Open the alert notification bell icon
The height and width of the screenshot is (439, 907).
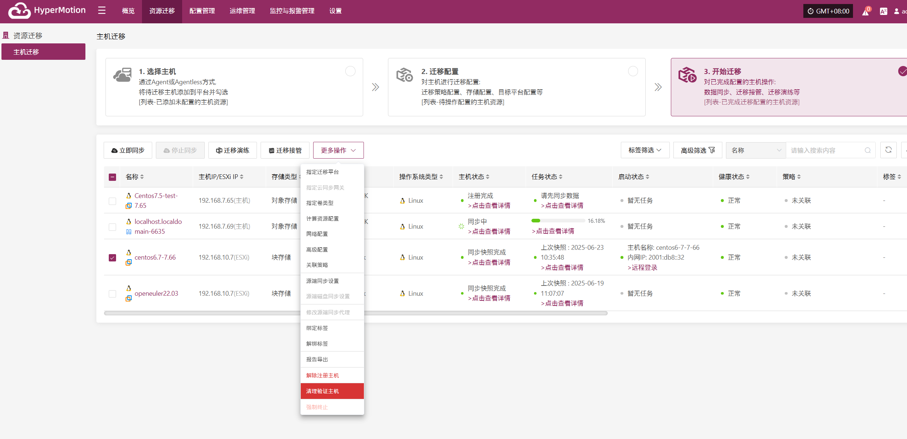866,11
